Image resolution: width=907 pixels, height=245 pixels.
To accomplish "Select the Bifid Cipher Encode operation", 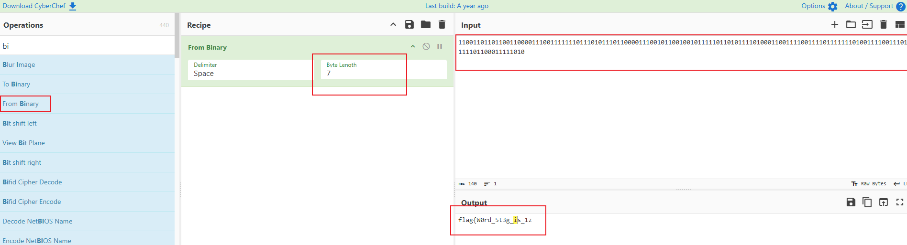I will pyautogui.click(x=87, y=202).
